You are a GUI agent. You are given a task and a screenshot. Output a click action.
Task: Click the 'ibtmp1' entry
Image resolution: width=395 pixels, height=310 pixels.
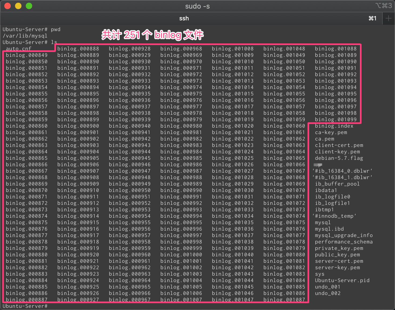[324, 210]
